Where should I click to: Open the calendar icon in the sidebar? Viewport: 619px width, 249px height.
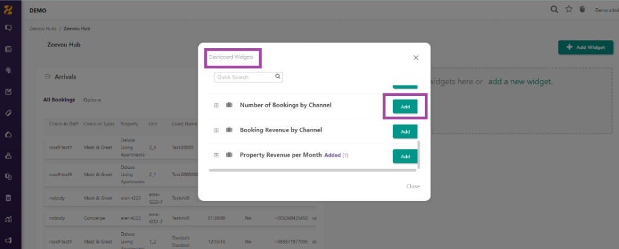click(8, 49)
